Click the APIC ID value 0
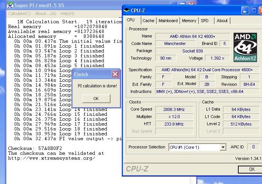This screenshot has width=262, height=184. pos(253,147)
